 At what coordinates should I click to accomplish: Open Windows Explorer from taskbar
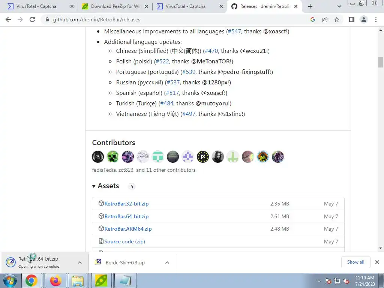(78, 280)
